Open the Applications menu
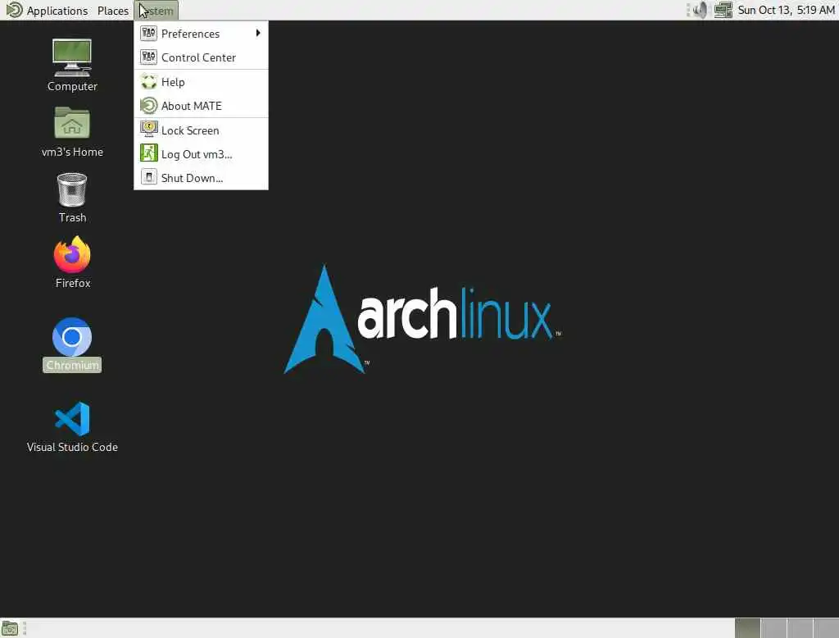Viewport: 839px width, 638px height. pos(57,11)
